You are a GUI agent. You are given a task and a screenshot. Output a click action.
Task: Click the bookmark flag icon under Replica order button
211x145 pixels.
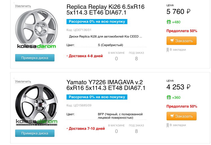168,50
